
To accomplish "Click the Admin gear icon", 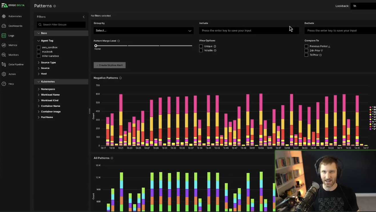I will click(x=4, y=74).
